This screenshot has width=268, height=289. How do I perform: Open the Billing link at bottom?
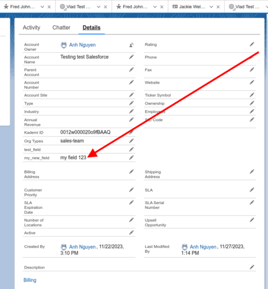tap(30, 280)
